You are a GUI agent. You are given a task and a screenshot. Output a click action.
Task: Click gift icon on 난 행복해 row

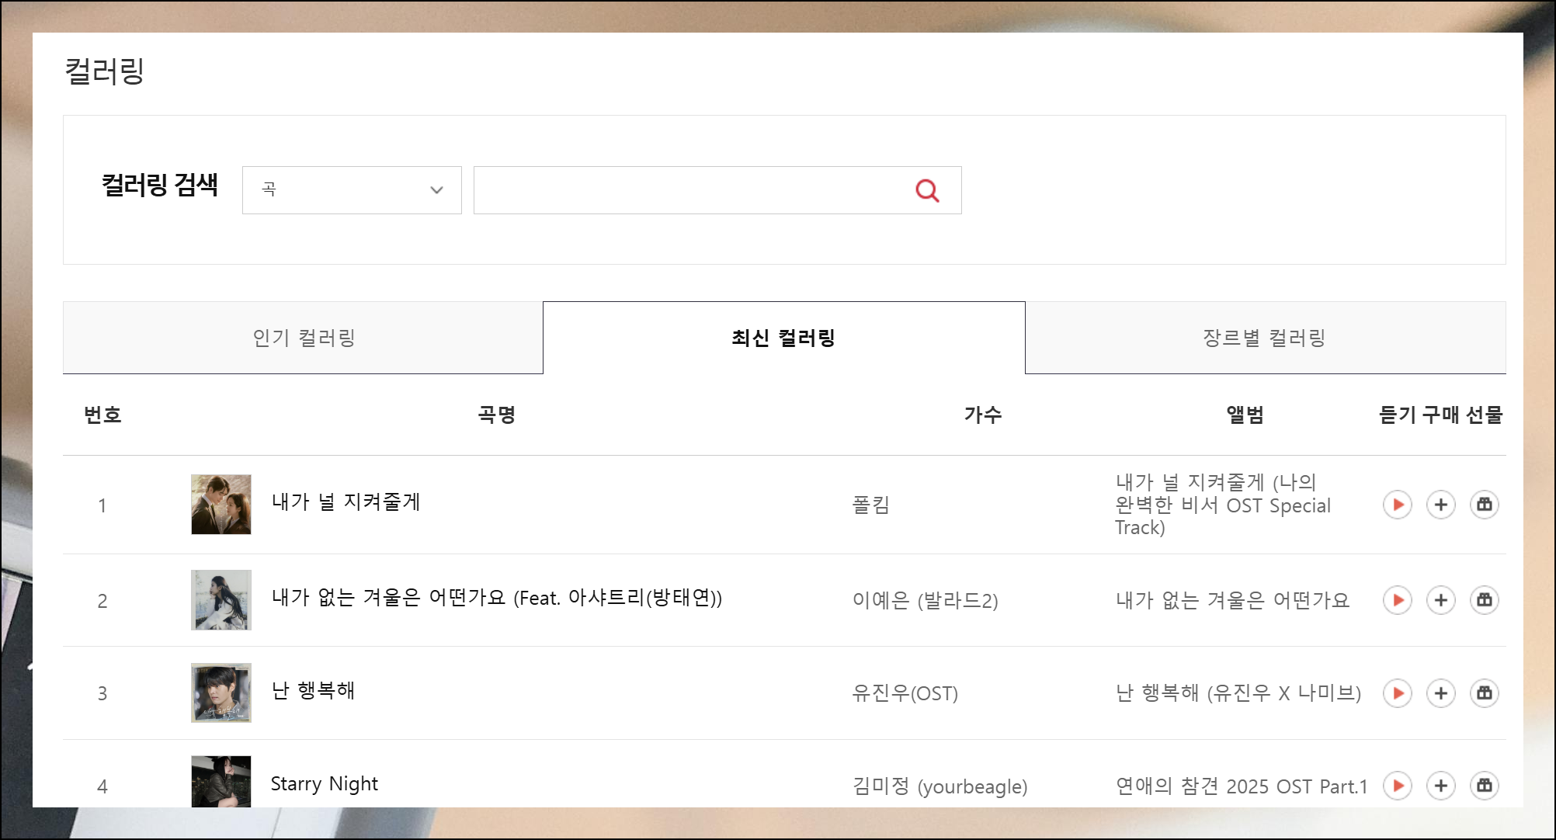point(1484,693)
